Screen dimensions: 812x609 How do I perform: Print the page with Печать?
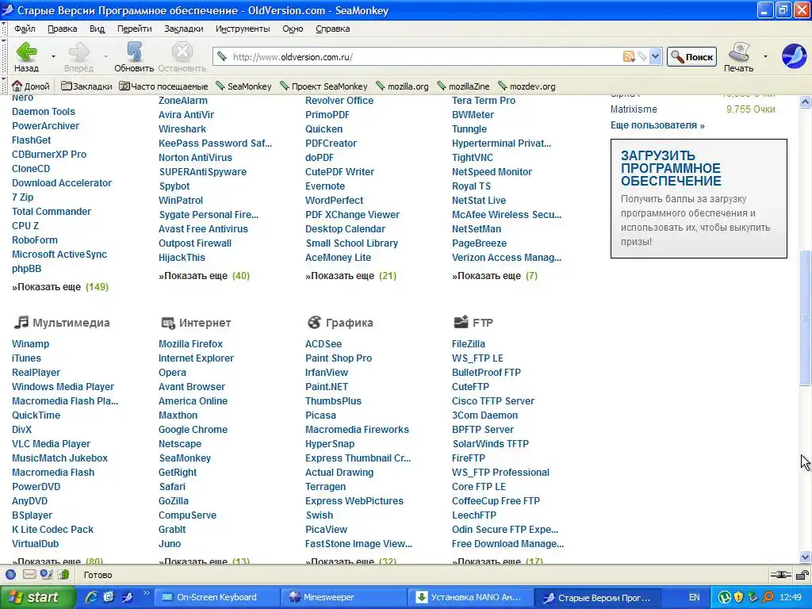point(738,56)
